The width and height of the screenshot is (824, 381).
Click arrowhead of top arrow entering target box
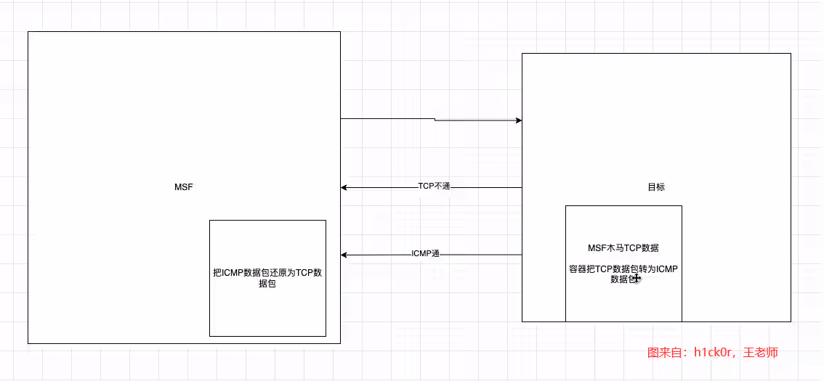pyautogui.click(x=518, y=120)
